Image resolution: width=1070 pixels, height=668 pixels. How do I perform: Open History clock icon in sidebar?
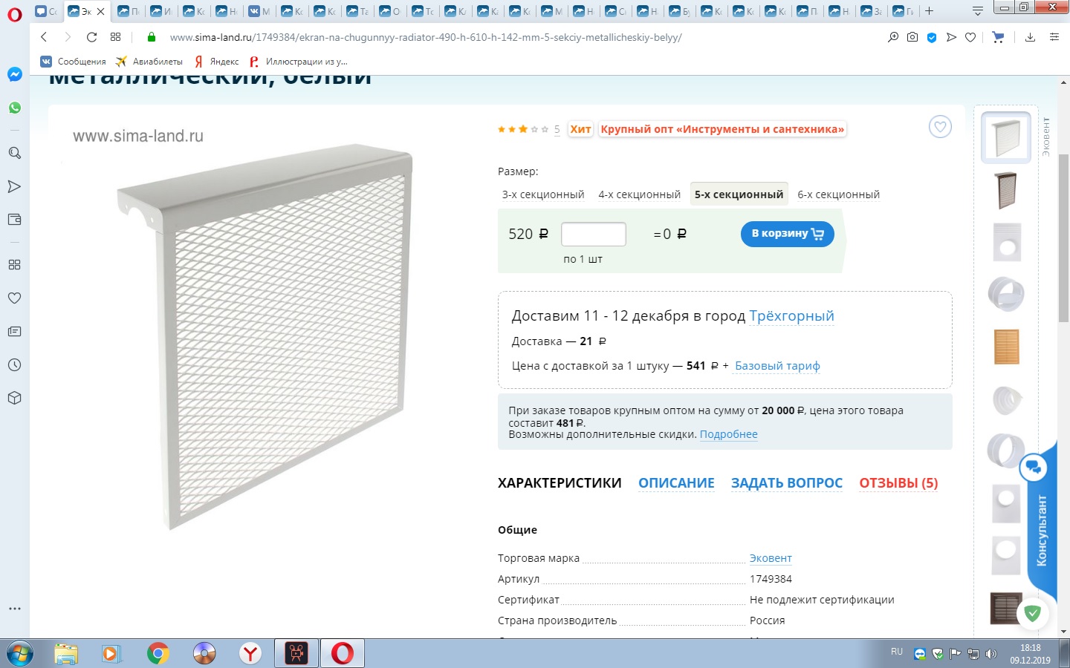[x=14, y=365]
